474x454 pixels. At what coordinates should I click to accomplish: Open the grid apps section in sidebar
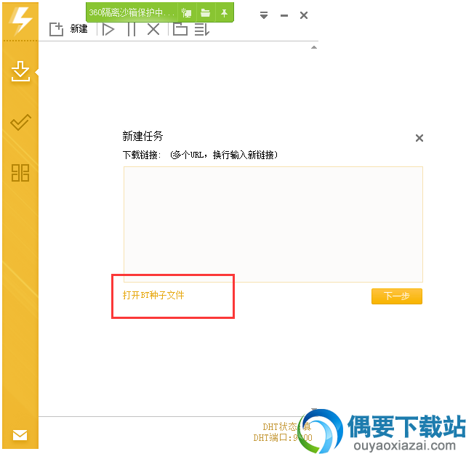coord(20,173)
